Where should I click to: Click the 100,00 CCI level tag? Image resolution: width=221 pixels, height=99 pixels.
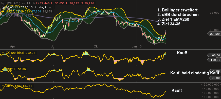214,55
